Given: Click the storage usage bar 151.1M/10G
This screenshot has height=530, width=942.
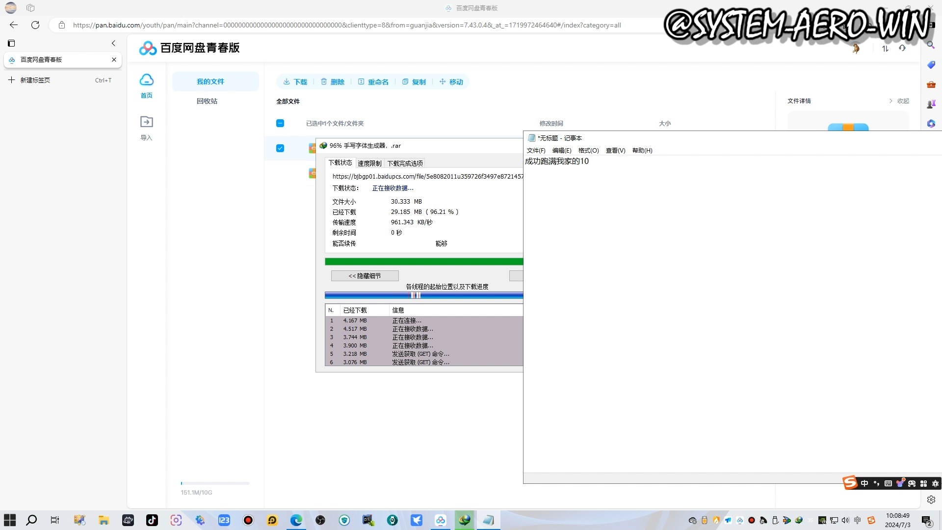Looking at the screenshot, I should (x=215, y=483).
